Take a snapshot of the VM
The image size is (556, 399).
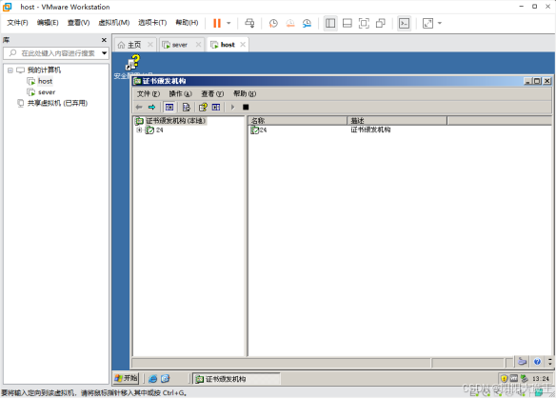pos(273,24)
